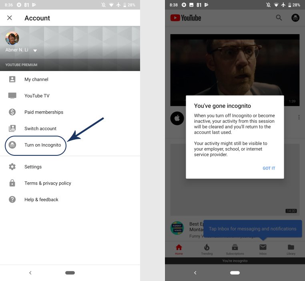Click the Incognito hat-and-glasses icon

click(x=12, y=145)
